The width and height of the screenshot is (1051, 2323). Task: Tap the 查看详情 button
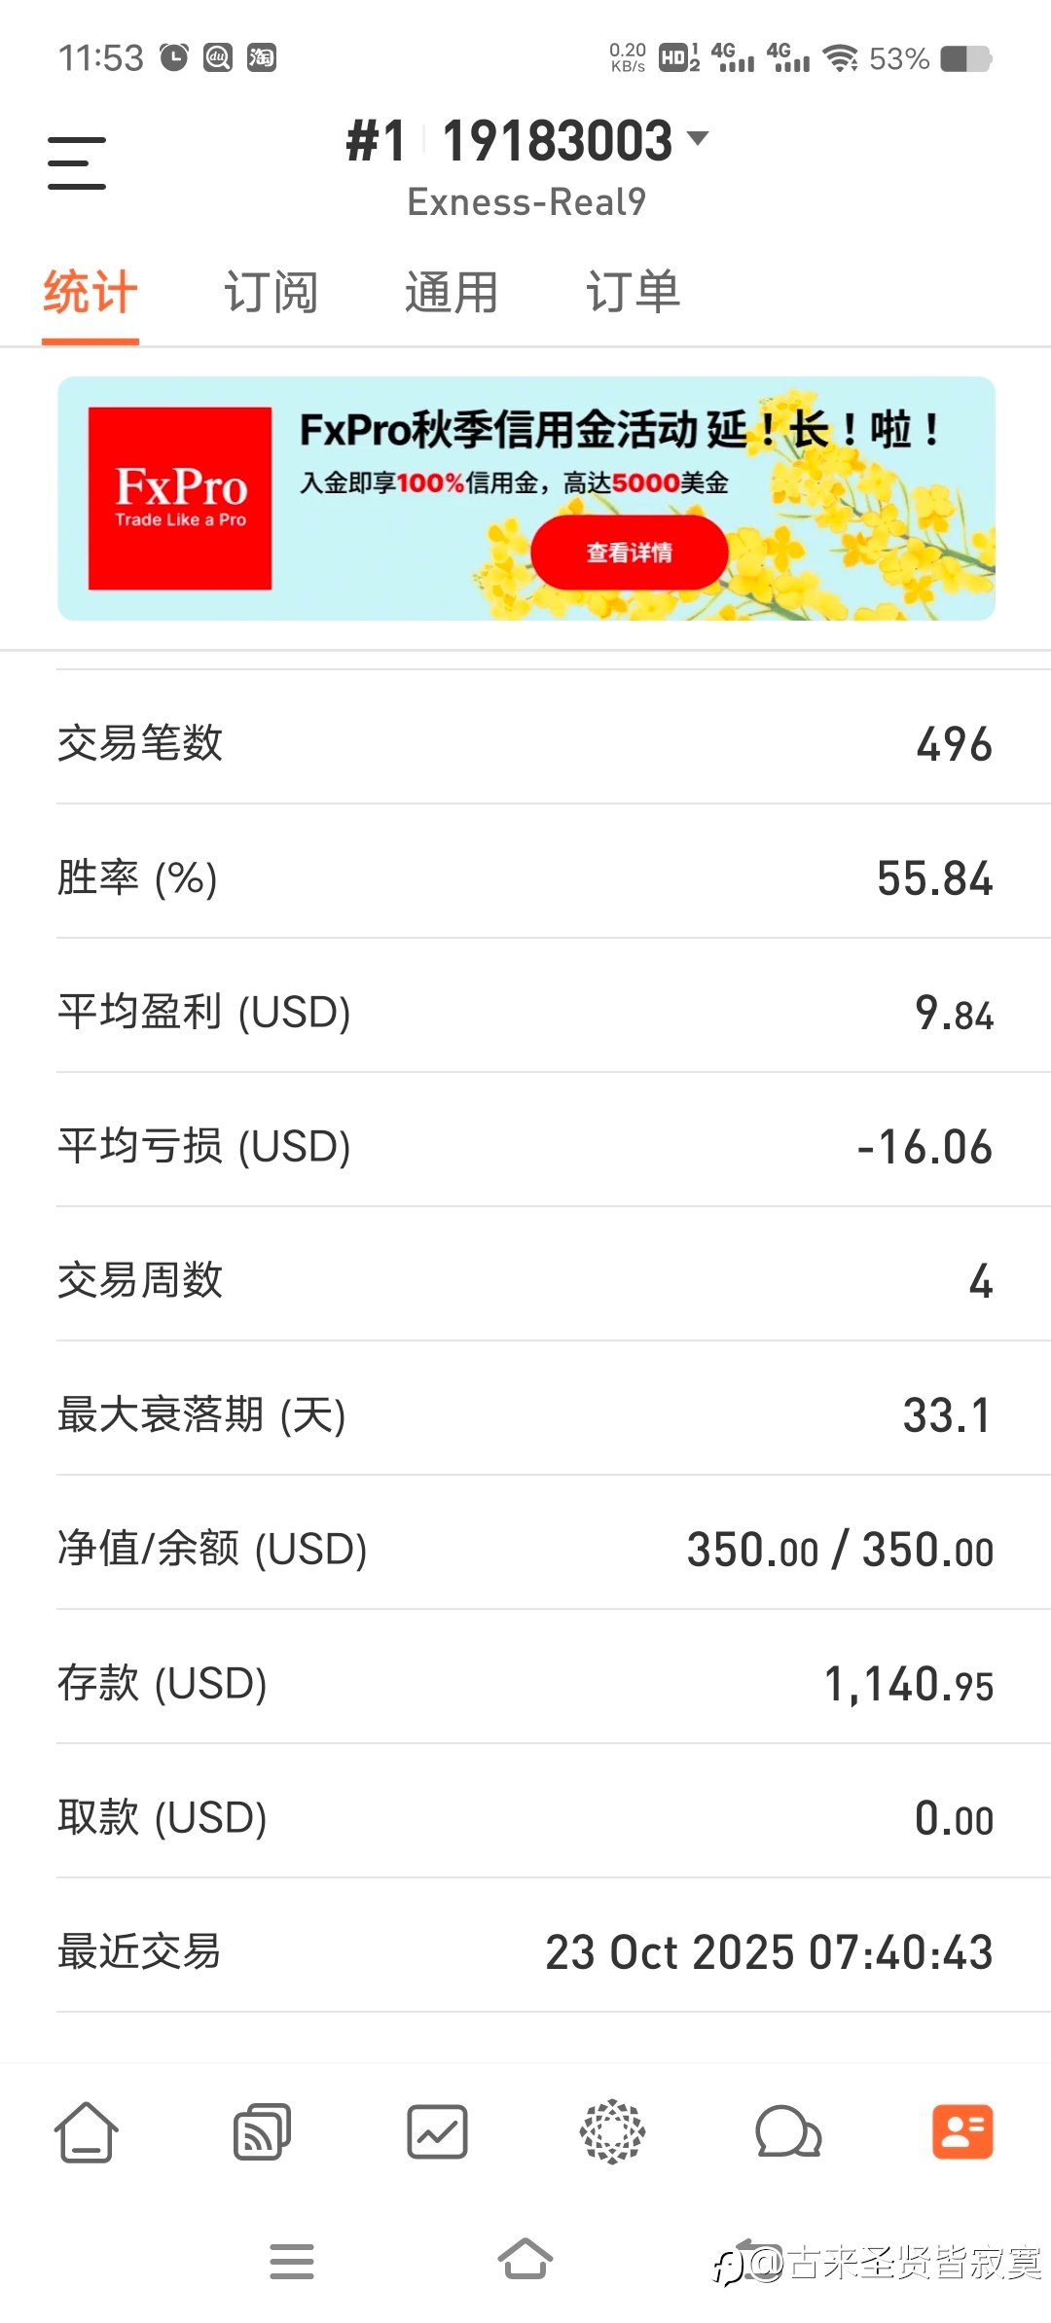[x=629, y=553]
